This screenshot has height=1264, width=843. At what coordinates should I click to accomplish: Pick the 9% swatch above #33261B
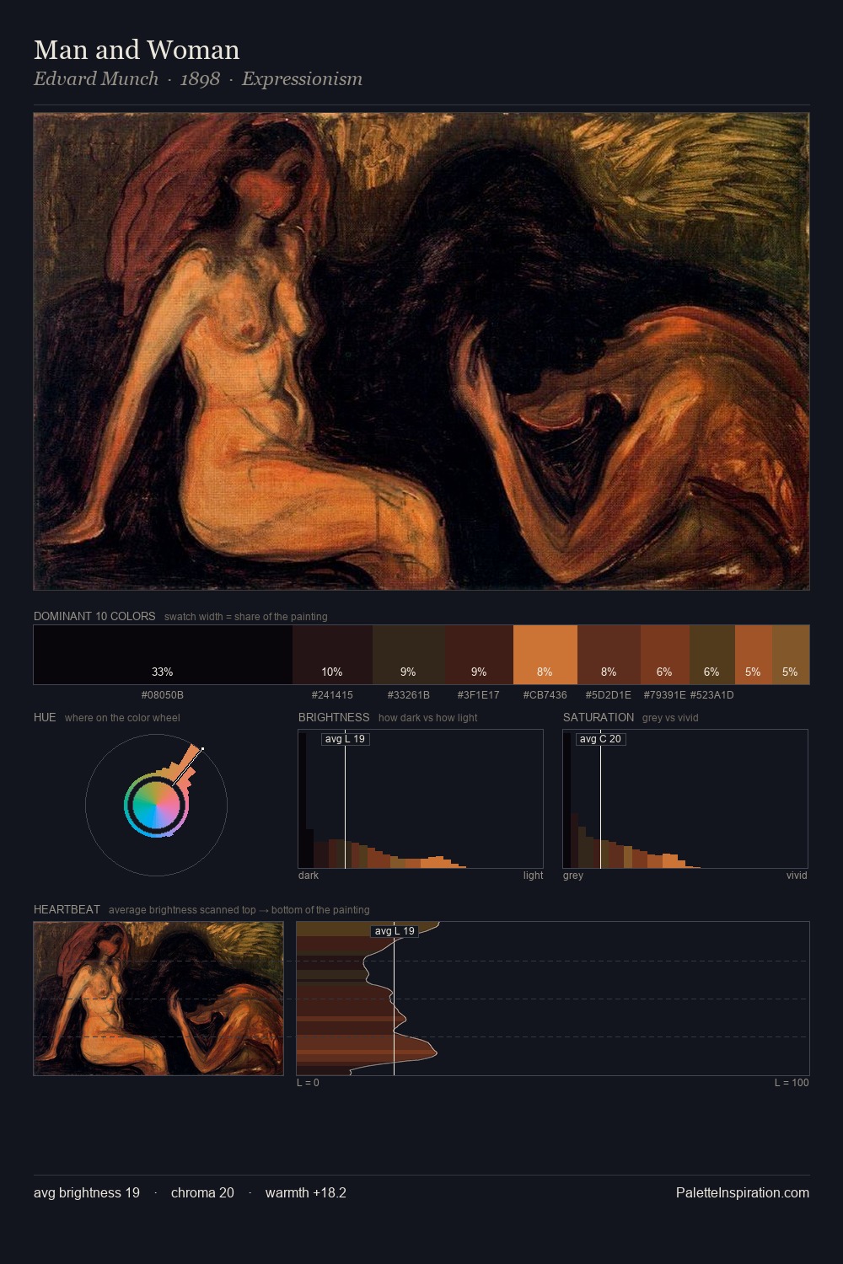point(408,655)
